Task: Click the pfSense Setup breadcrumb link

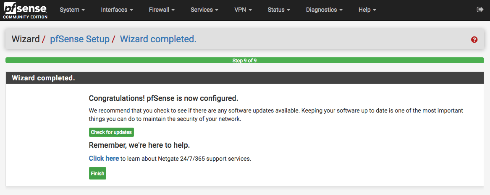Action: (x=80, y=39)
